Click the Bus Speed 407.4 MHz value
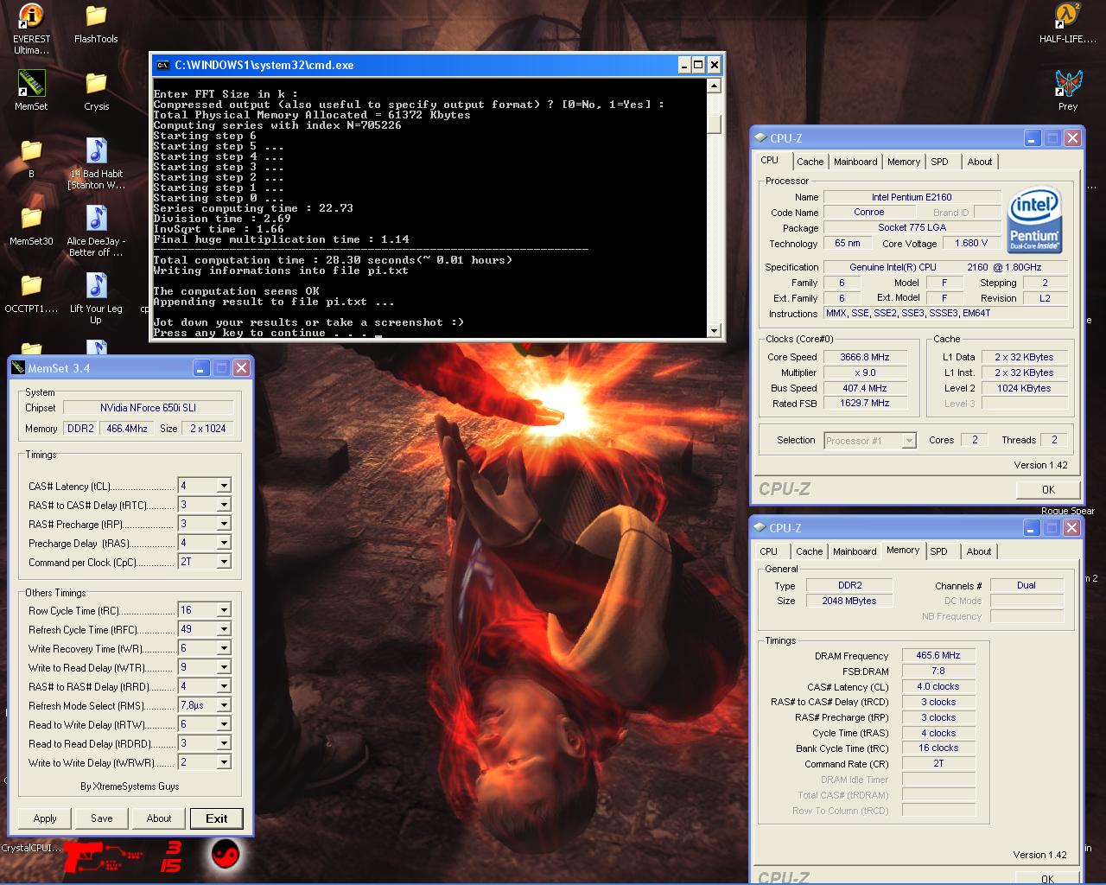1106x885 pixels. [865, 388]
